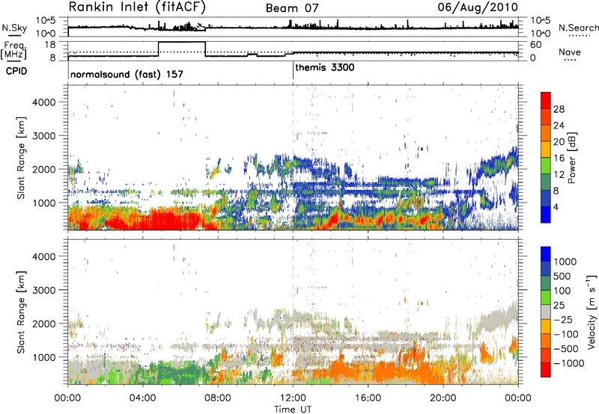Click the "1000" range tick of Velocity panel
599x414 pixels.
44,357
